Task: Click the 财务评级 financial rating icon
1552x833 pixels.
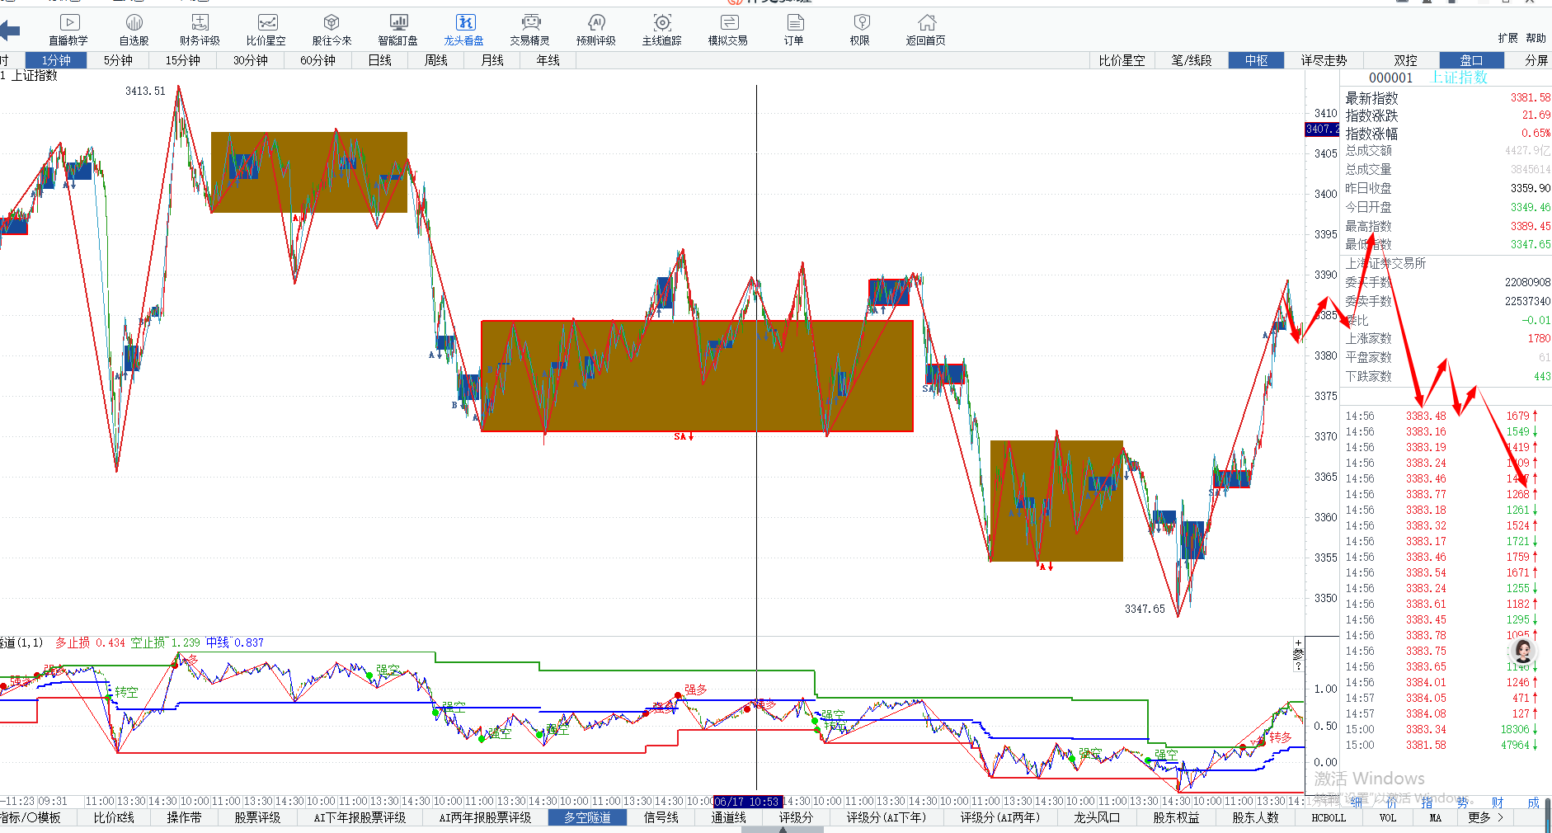Action: 200,29
